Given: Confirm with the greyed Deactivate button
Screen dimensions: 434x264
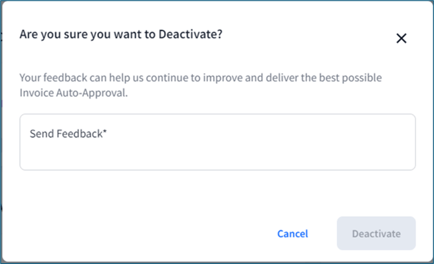Looking at the screenshot, I should (x=376, y=234).
